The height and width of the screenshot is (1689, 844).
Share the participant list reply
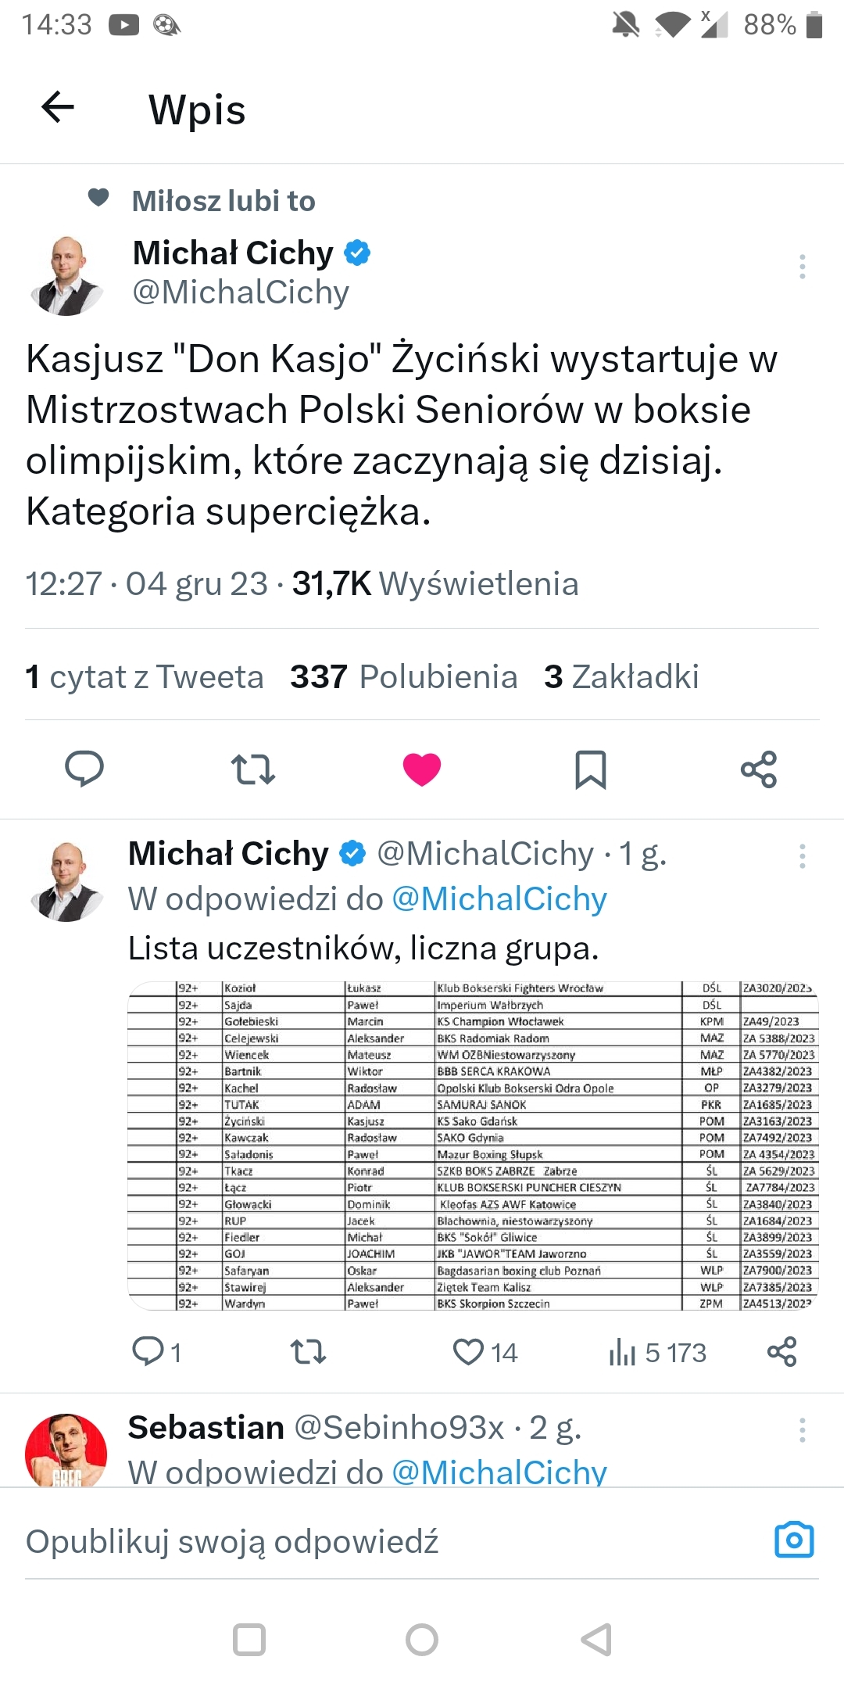[781, 1351]
